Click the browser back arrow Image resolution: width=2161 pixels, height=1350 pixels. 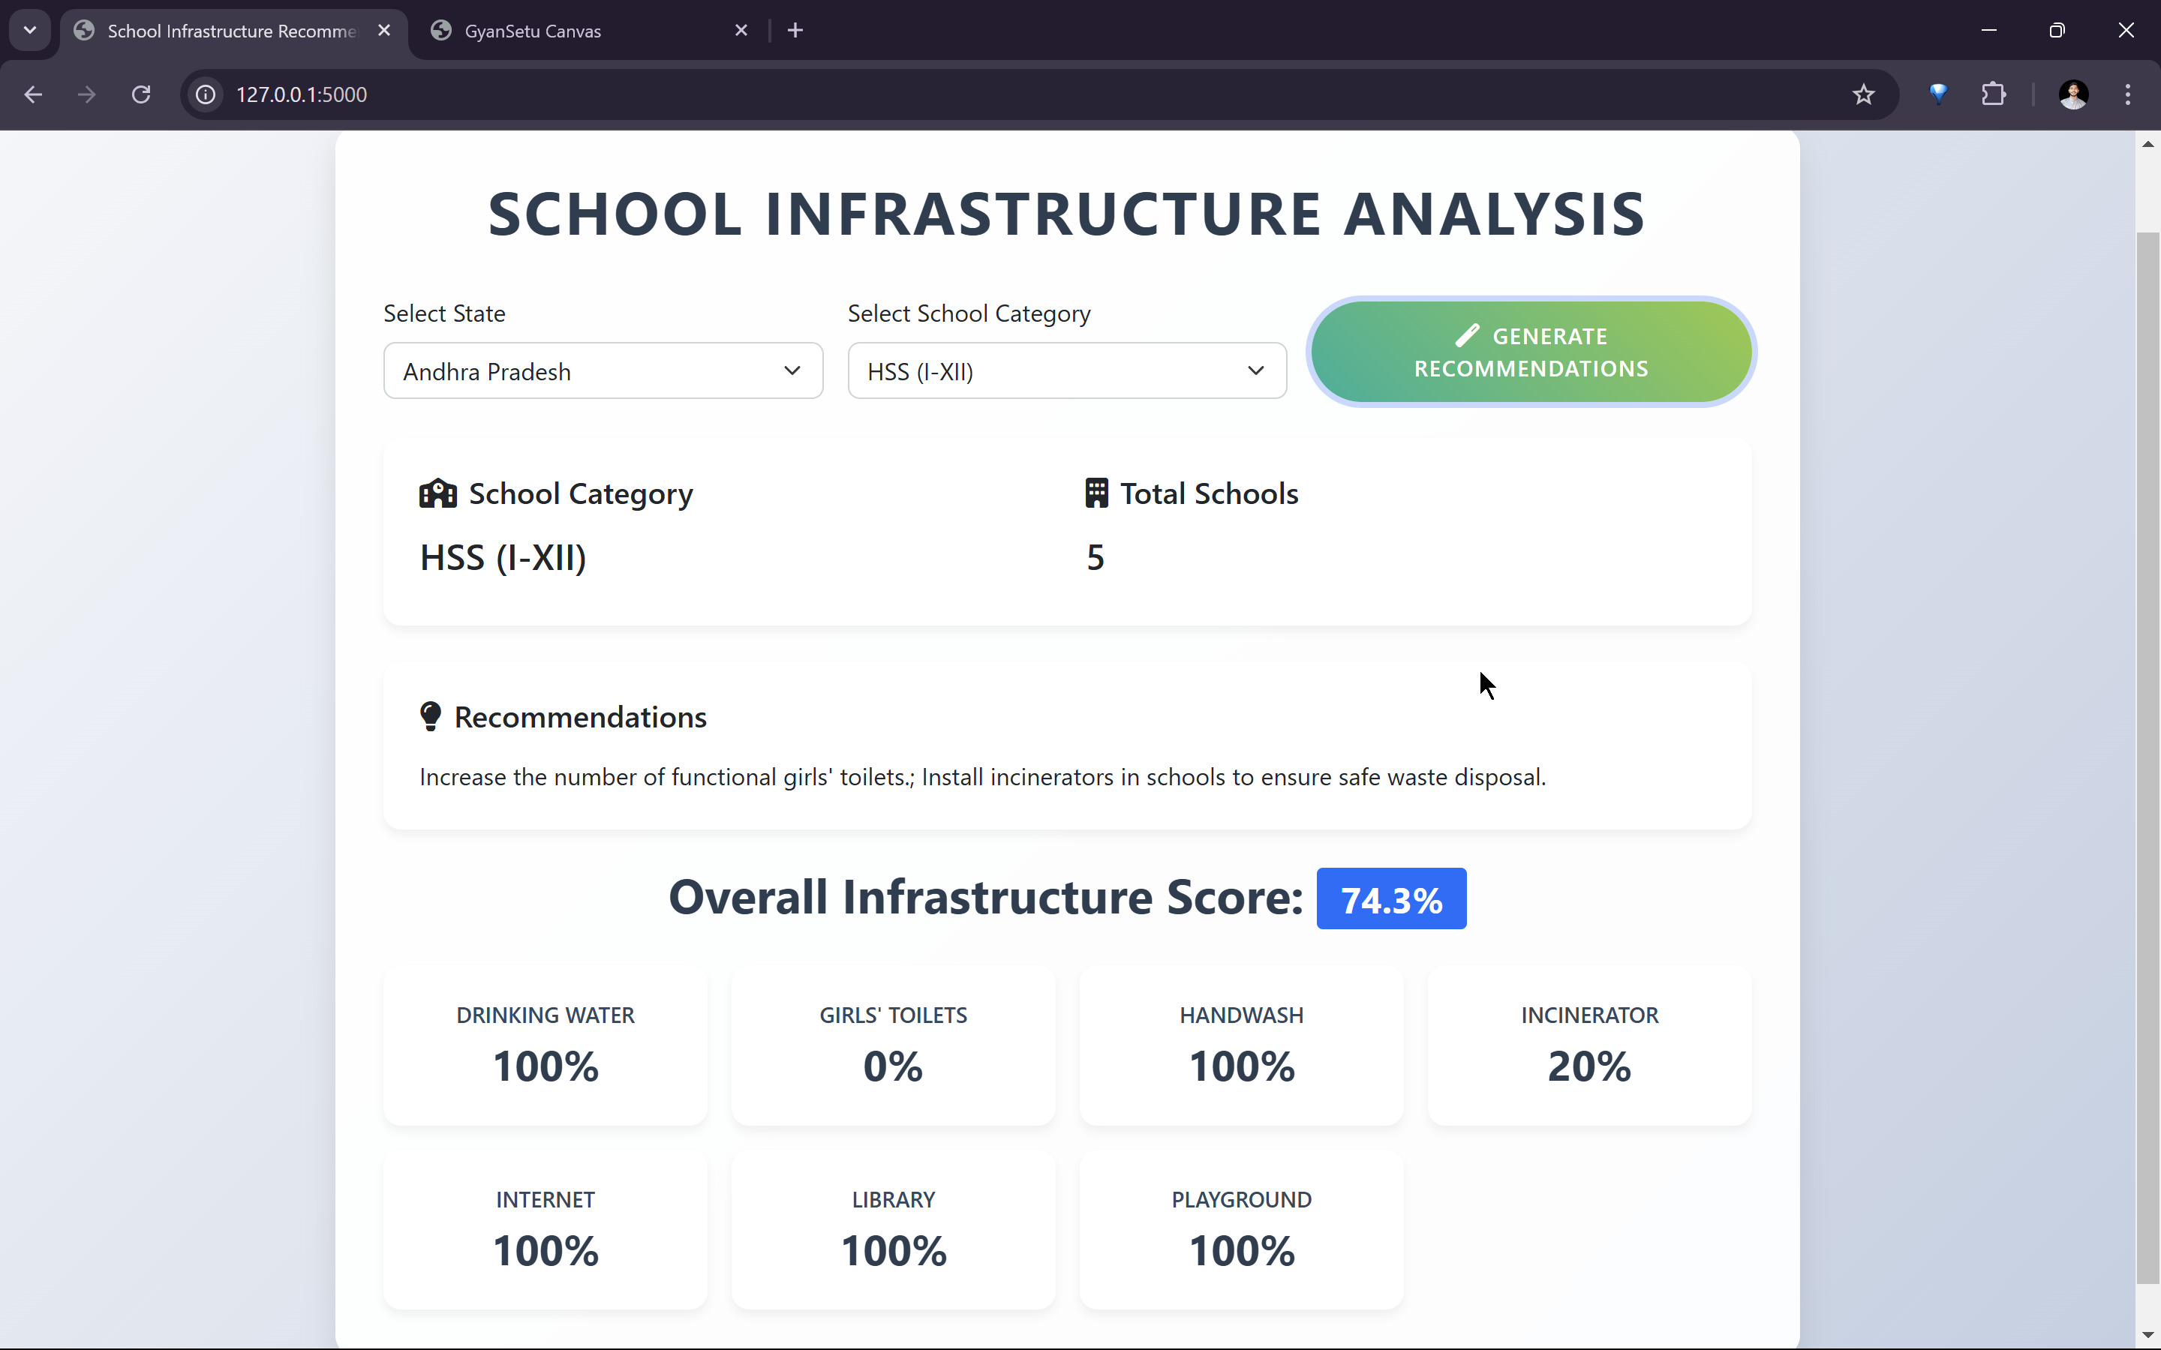coord(33,94)
